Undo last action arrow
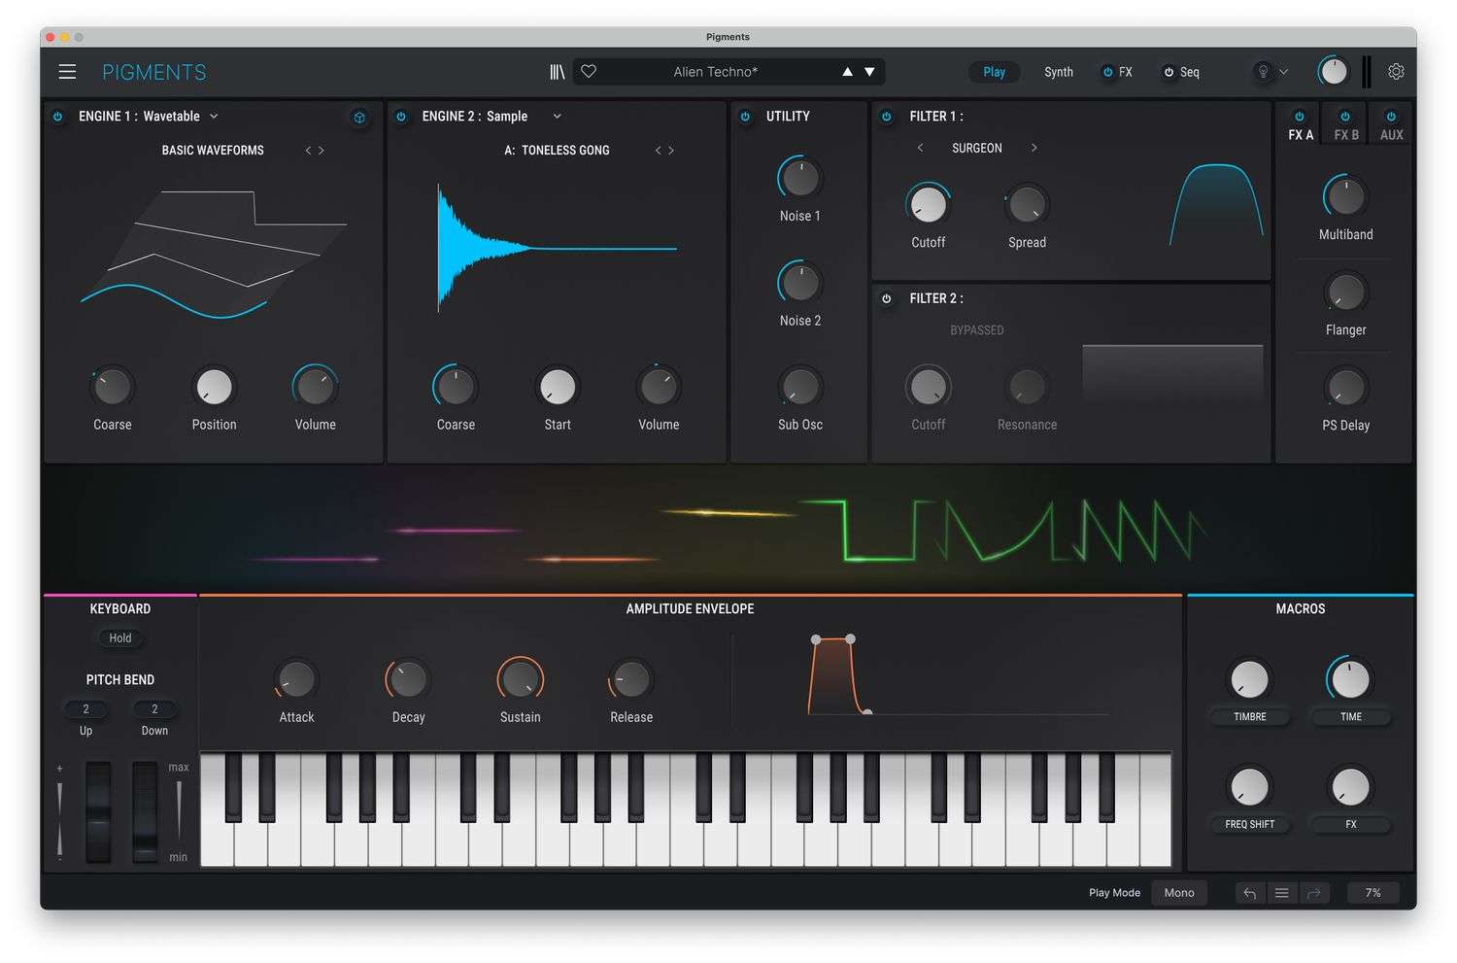1457x963 pixels. tap(1250, 893)
